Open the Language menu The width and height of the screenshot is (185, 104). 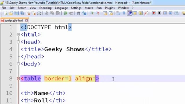click(61, 8)
